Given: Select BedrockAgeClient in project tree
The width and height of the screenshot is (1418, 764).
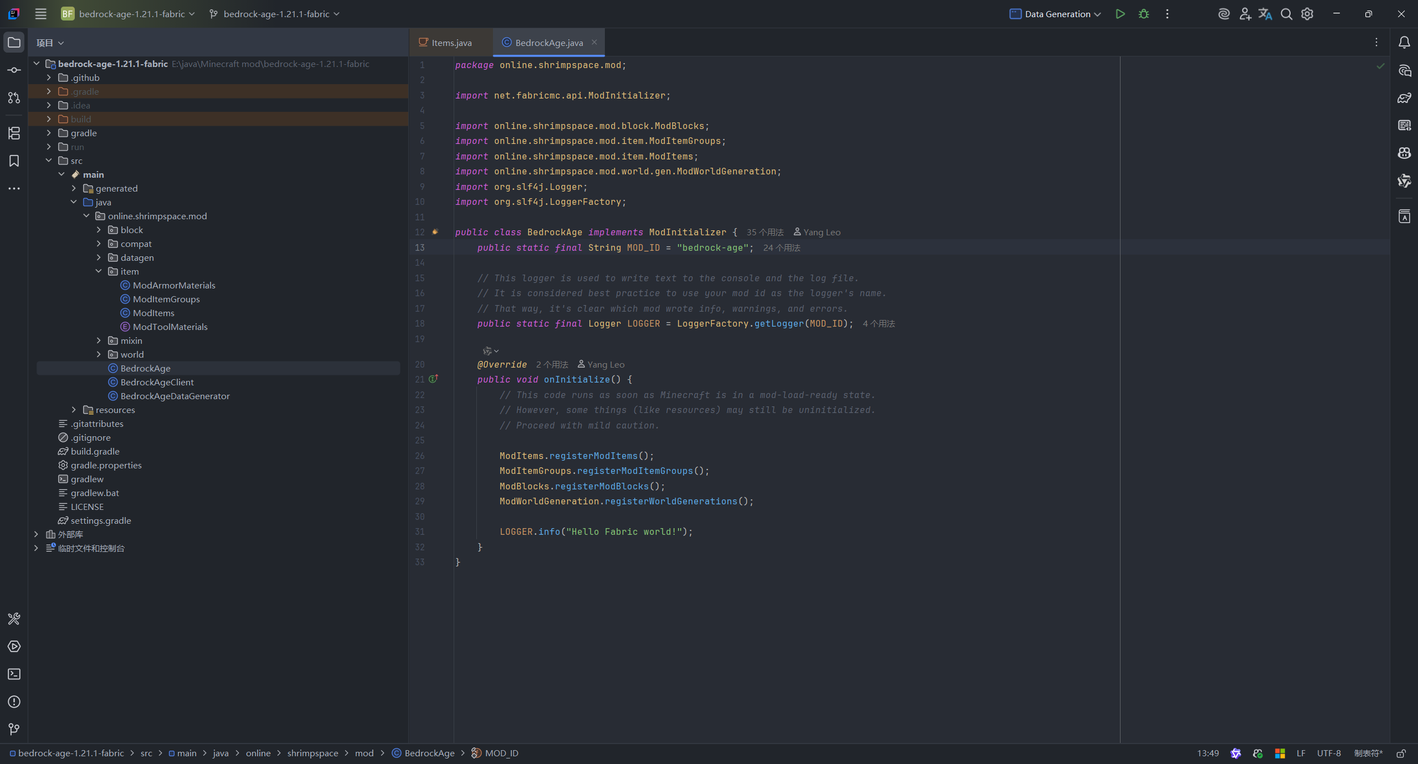Looking at the screenshot, I should [x=157, y=382].
